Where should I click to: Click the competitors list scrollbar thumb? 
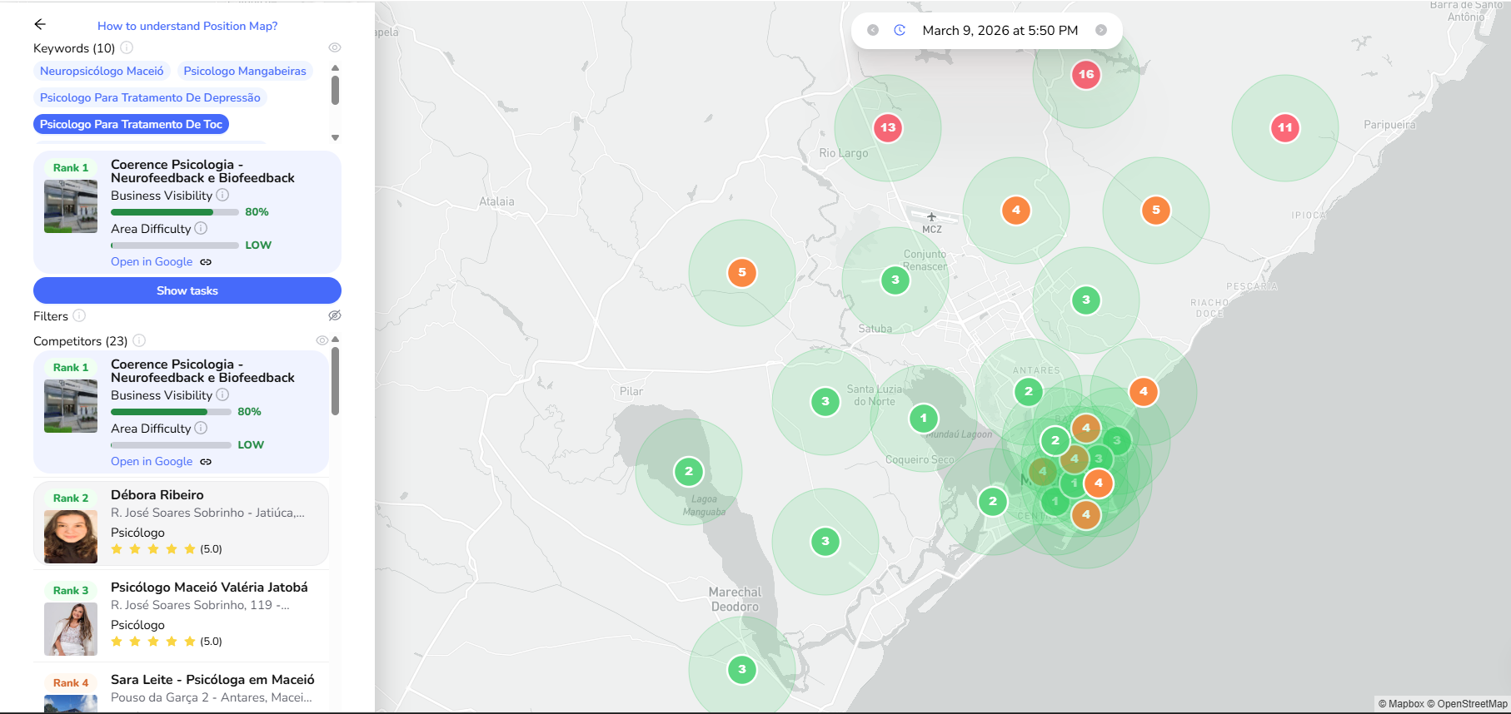point(335,381)
